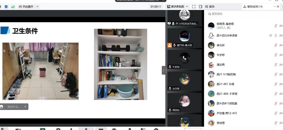Open the 演讲者视图 view dropdown
Viewport: 283px width, 130px height.
click(187, 7)
